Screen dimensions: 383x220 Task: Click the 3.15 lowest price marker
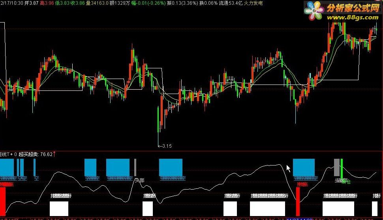(165, 146)
